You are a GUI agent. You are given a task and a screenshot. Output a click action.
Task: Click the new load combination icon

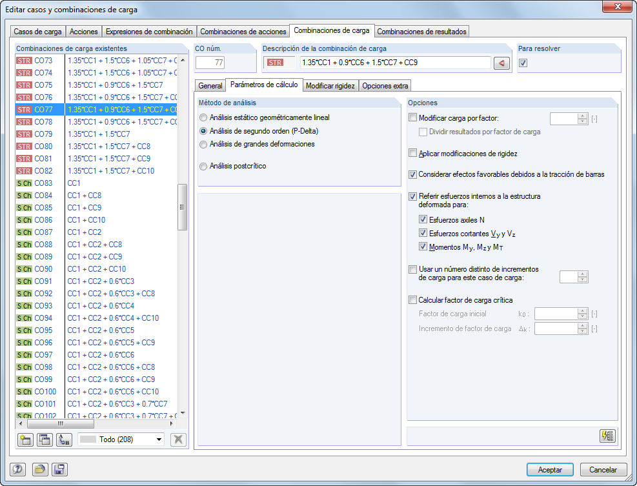(x=25, y=440)
